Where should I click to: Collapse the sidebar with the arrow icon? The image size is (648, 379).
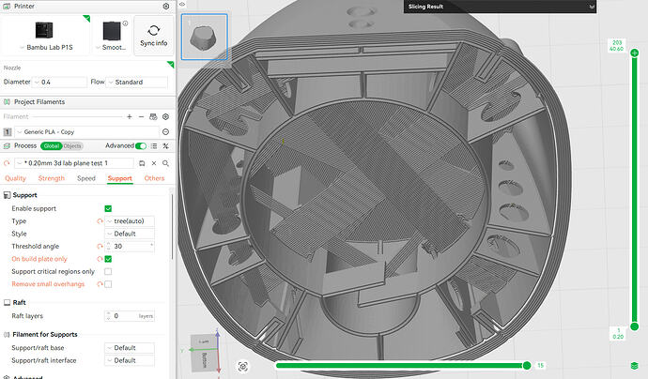click(x=182, y=4)
